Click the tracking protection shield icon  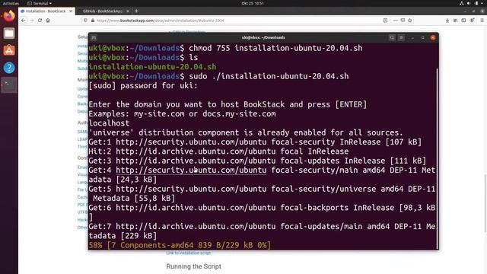tap(85, 21)
